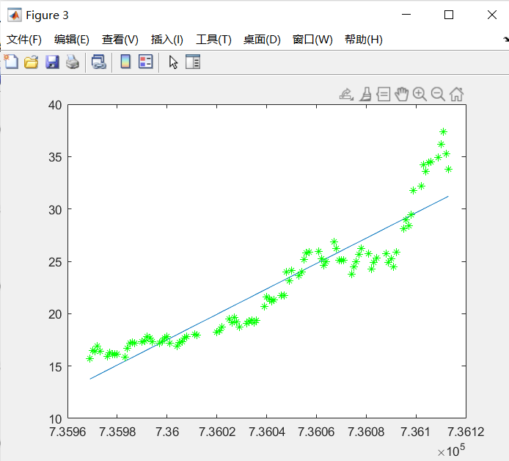Screen dimensions: 509x461
Task: Choose the Zoom In magnifier
Action: (x=420, y=94)
